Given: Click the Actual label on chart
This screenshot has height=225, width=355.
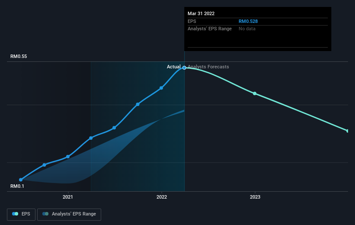Looking at the screenshot, I should coord(174,67).
